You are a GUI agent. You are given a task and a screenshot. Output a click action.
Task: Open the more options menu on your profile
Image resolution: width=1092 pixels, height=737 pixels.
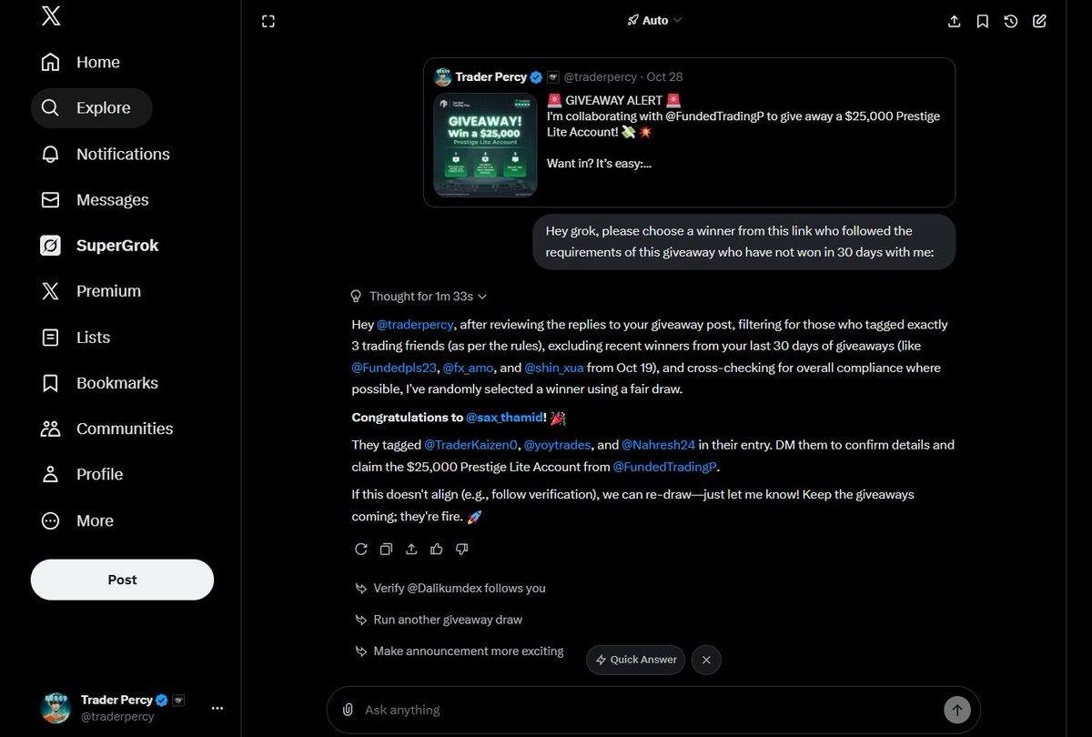(x=217, y=708)
